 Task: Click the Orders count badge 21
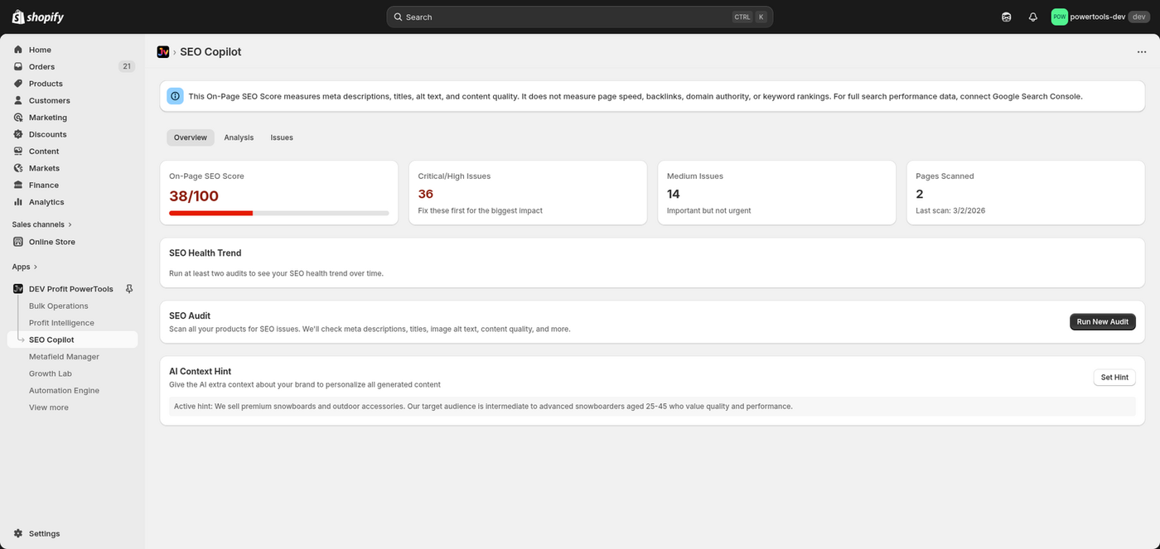(x=126, y=66)
